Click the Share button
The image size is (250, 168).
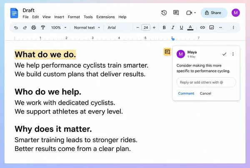tap(214, 13)
